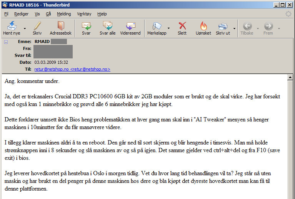Expand the Merkelapp dropdown arrow

tap(168, 28)
